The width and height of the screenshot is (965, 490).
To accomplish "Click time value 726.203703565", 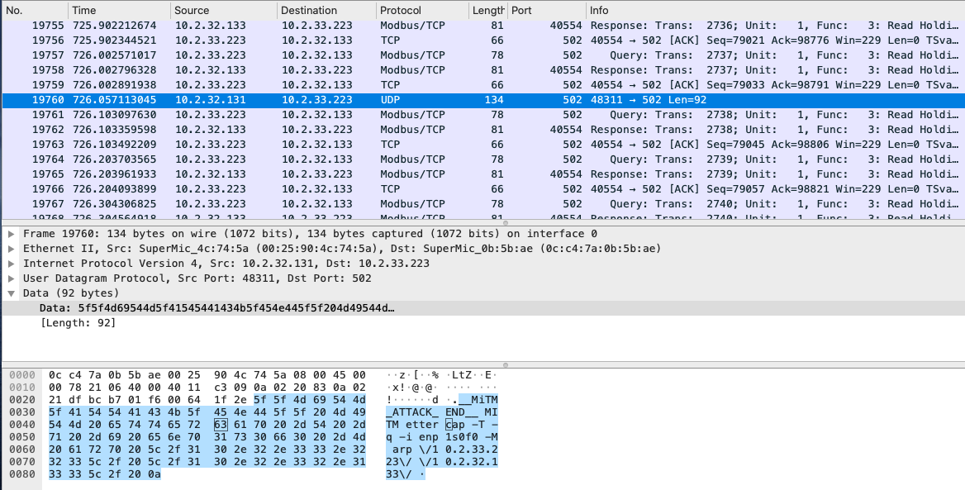I will [x=115, y=159].
